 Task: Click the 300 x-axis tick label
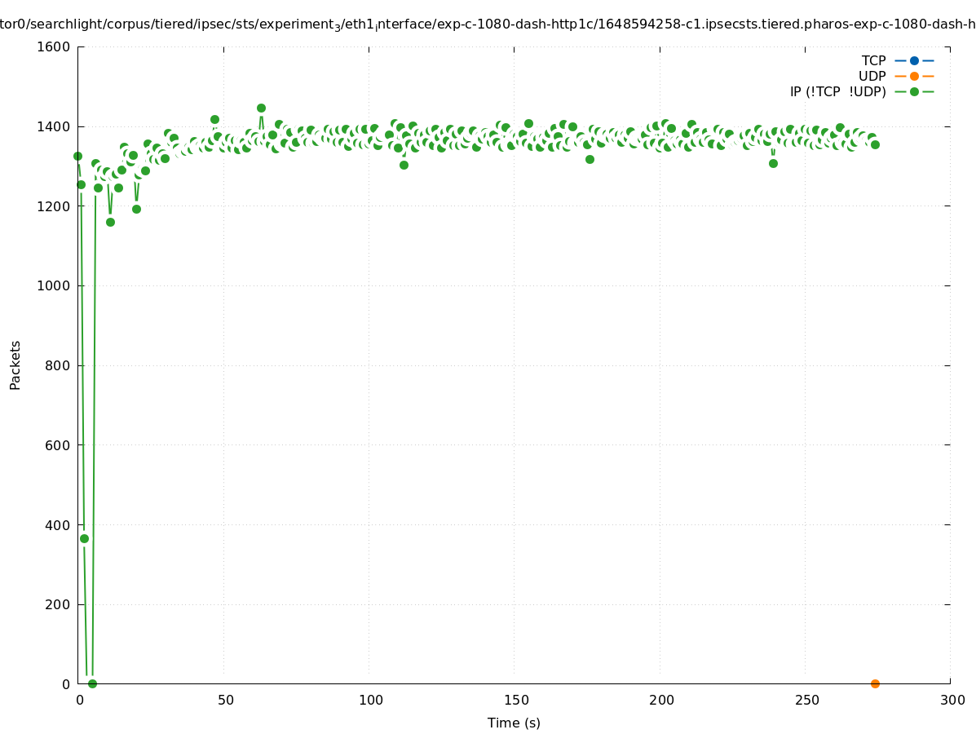952,700
